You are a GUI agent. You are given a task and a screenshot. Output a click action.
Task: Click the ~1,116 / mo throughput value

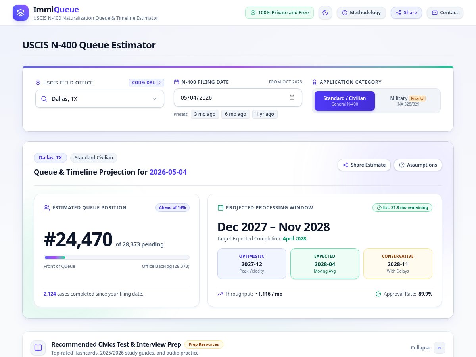pyautogui.click(x=269, y=294)
